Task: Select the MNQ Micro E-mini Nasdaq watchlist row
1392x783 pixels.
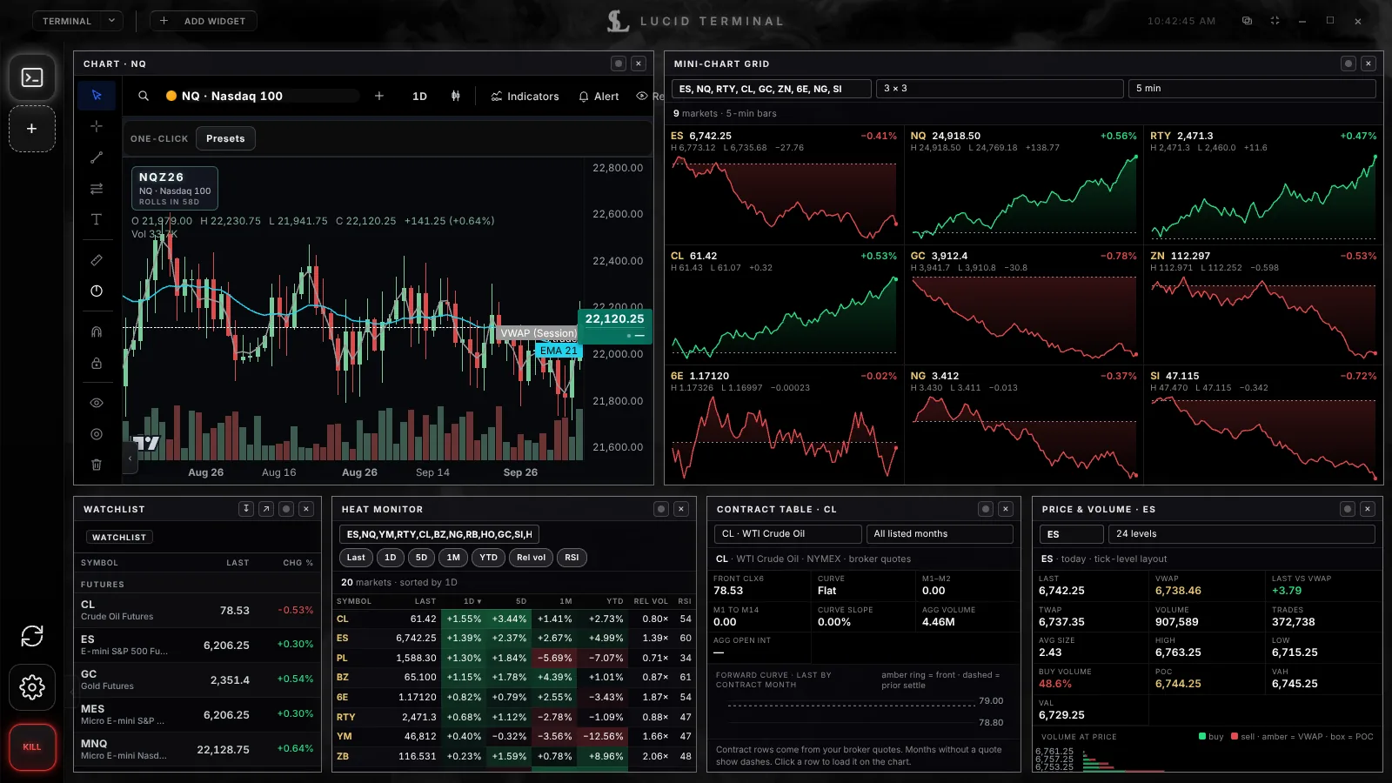Action: [197, 749]
